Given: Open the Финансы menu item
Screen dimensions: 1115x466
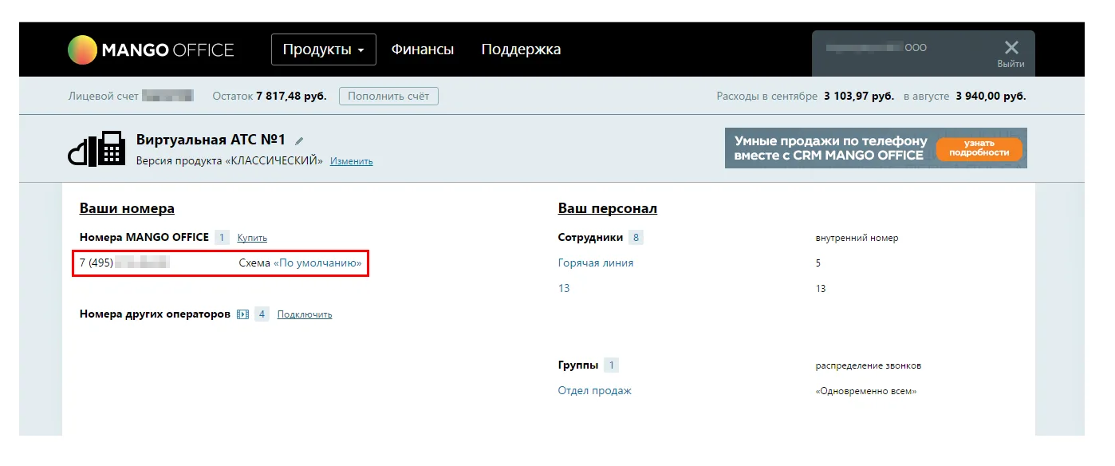Looking at the screenshot, I should (x=423, y=49).
